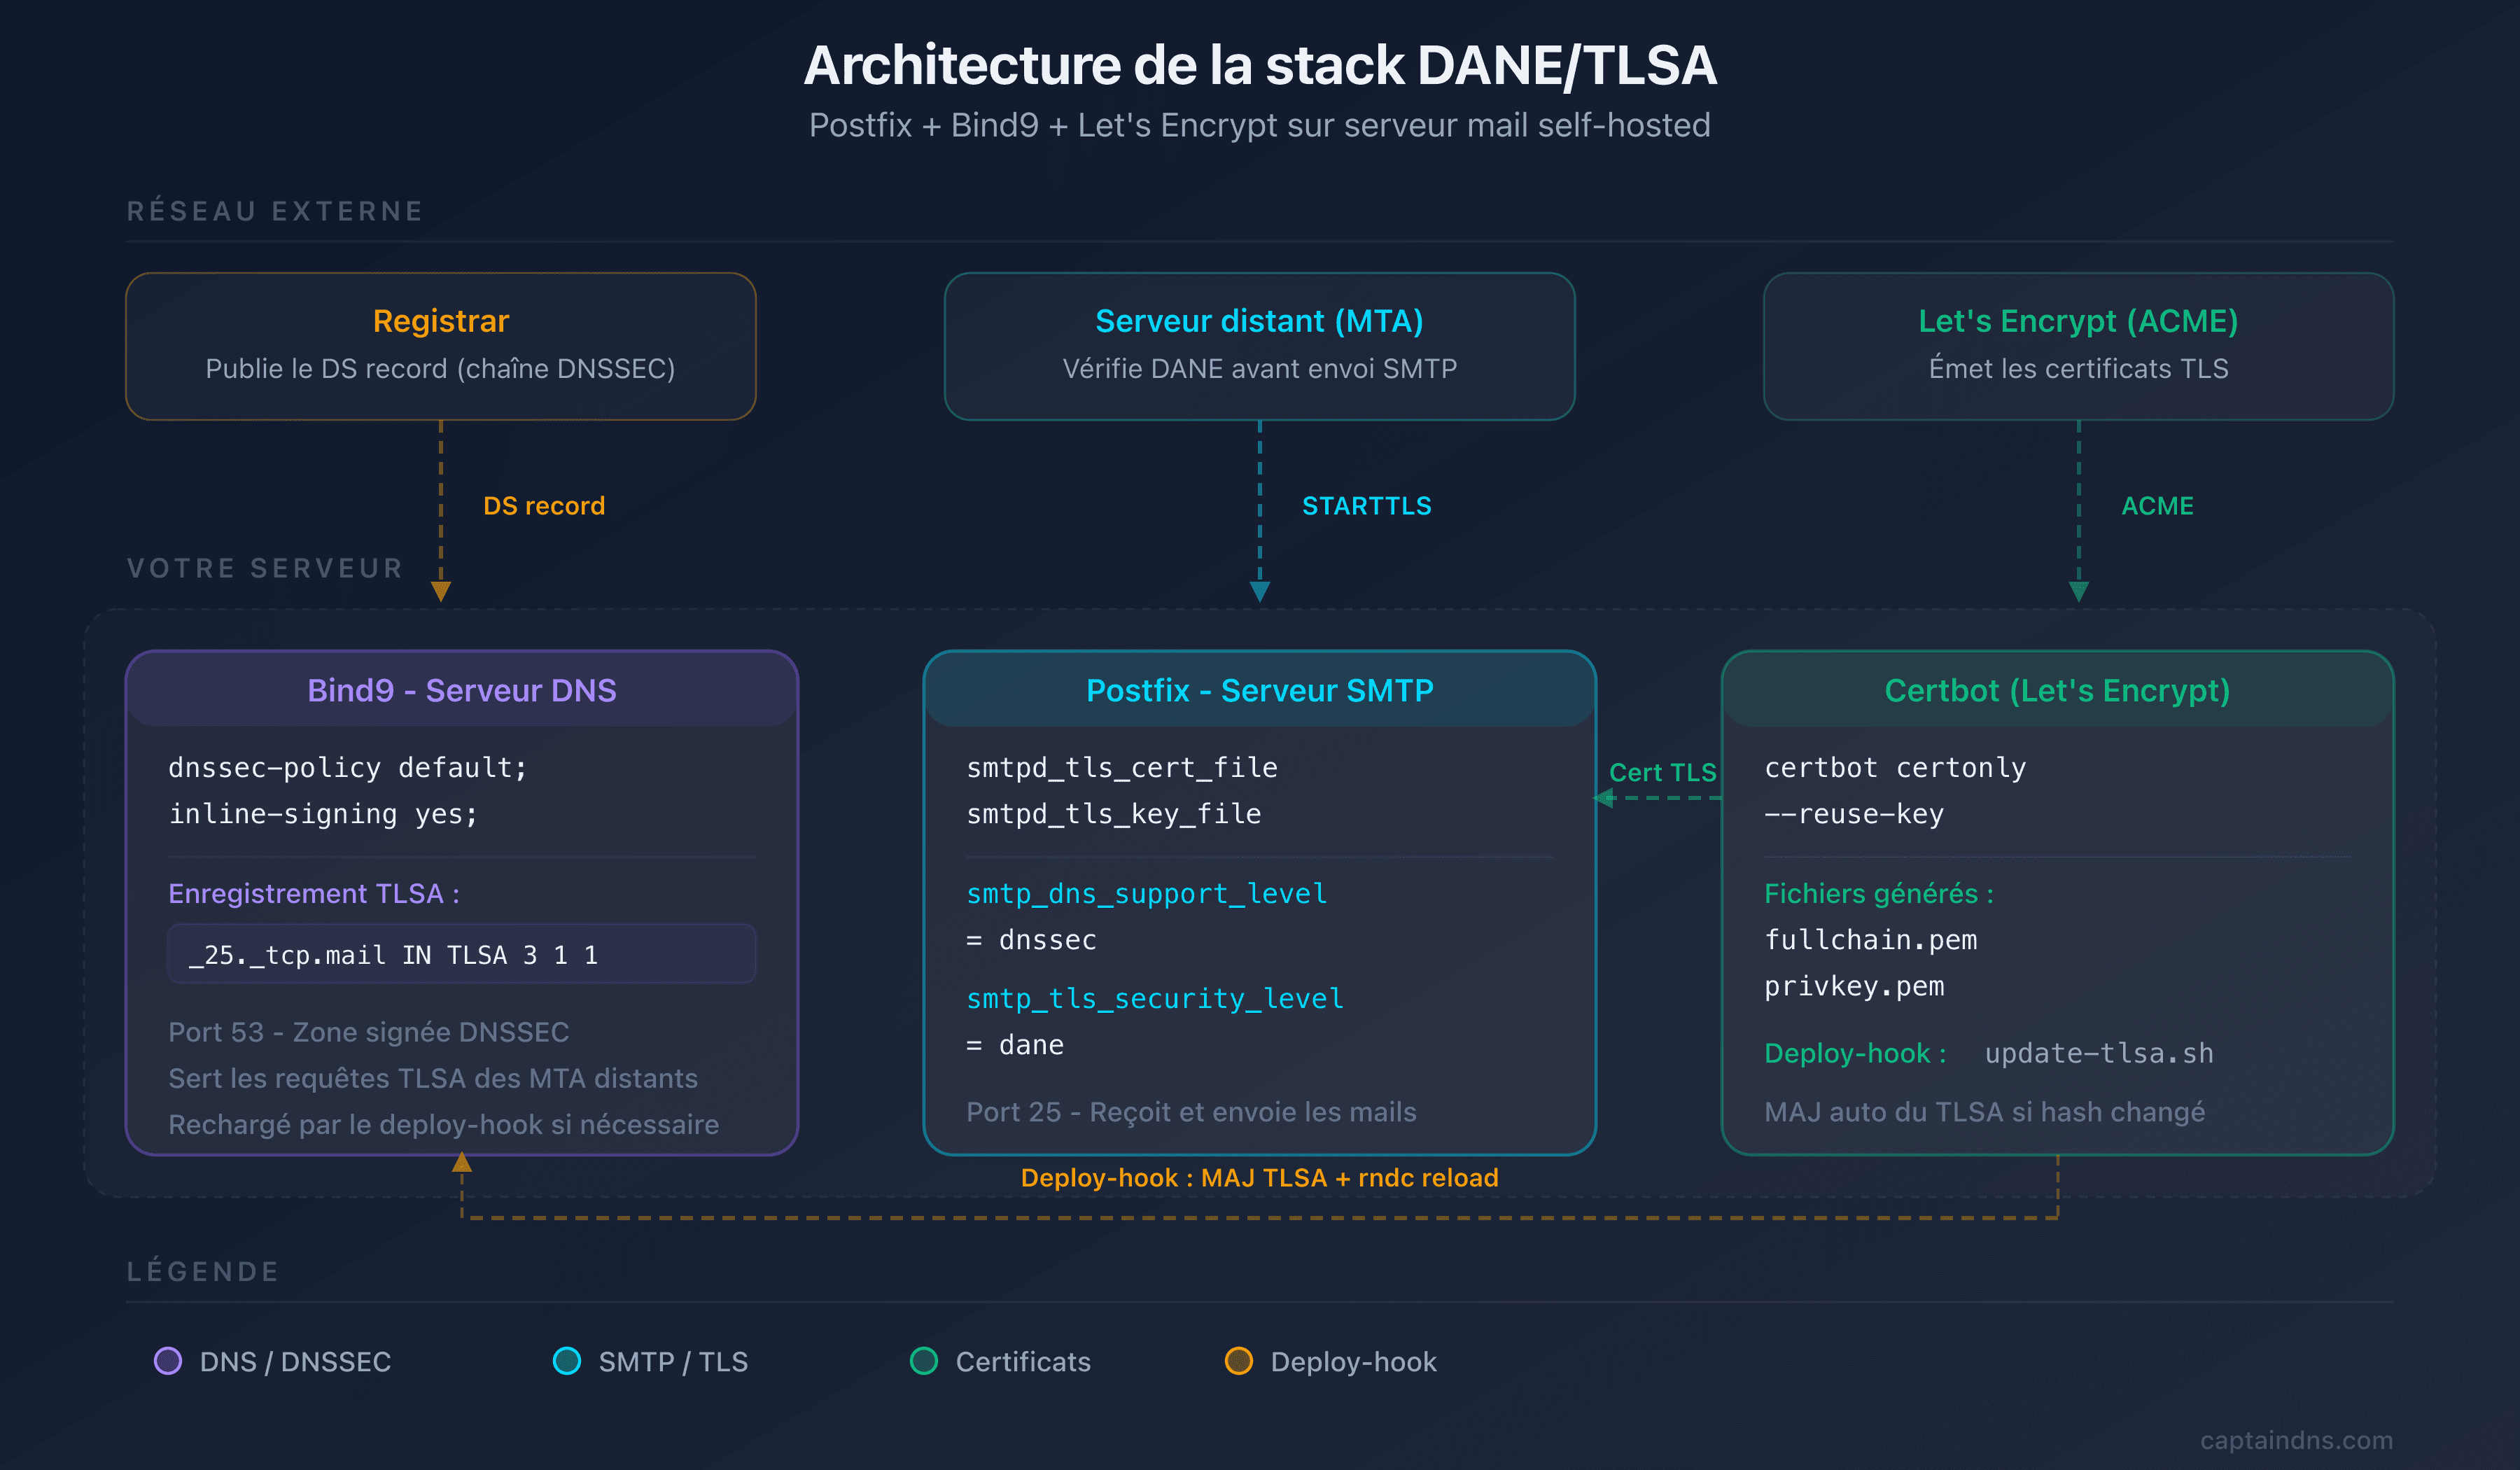Screen dimensions: 2520x1470
Task: Select the Certificats legend marker
Action: [x=925, y=1361]
